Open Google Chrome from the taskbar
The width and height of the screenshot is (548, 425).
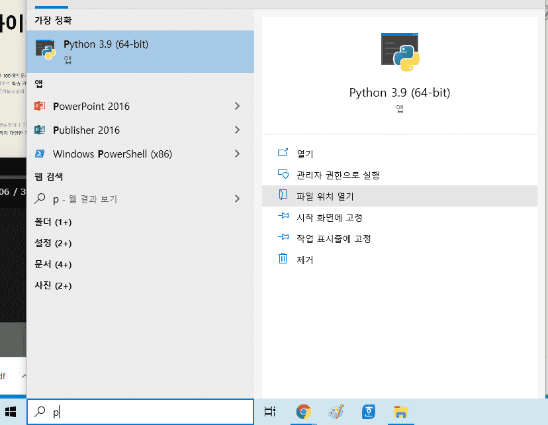click(304, 412)
